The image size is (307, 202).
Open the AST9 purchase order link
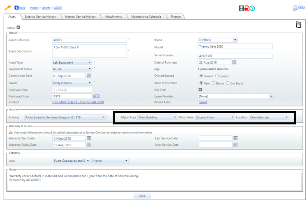click(96, 96)
